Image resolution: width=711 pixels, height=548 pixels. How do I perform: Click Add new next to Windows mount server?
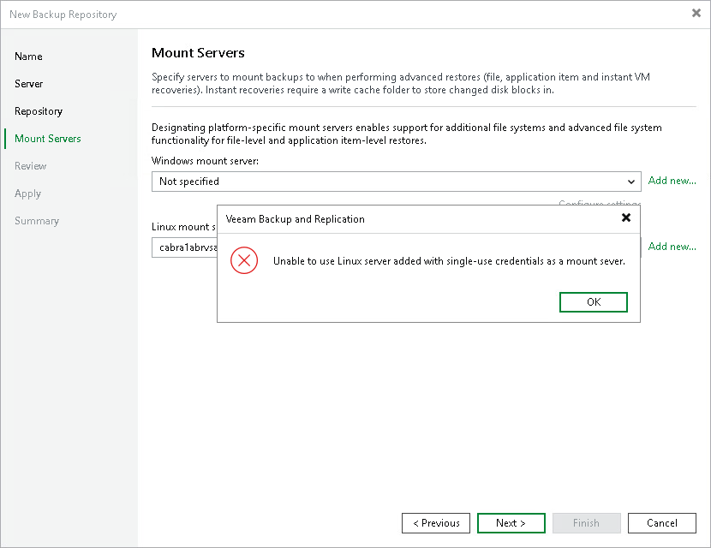(672, 181)
